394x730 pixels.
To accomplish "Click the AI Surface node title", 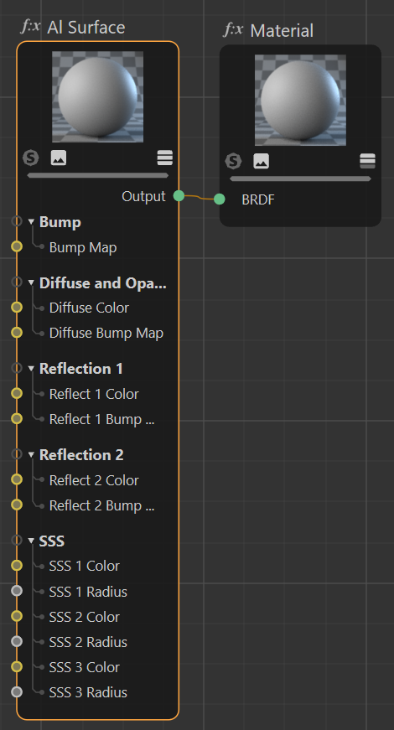I will (x=86, y=27).
